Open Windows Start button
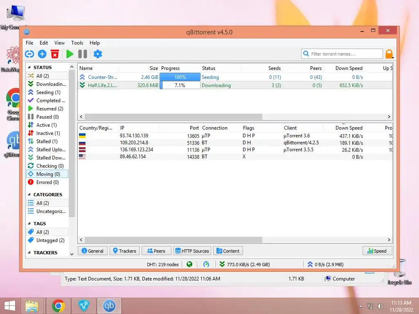Screen dimensions: 419x314 pos(10,306)
